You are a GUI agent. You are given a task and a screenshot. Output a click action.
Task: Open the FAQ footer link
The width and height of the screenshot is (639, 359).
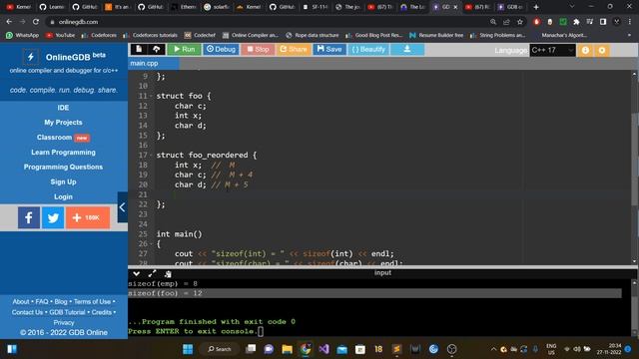pyautogui.click(x=42, y=301)
